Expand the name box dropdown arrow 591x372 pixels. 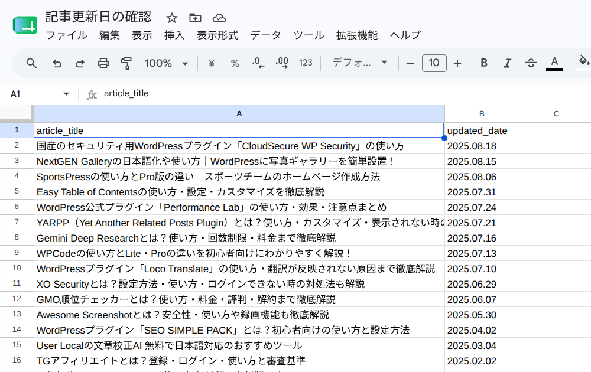coord(66,94)
